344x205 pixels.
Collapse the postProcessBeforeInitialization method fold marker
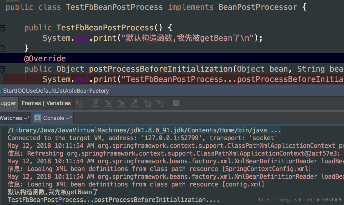(2, 69)
